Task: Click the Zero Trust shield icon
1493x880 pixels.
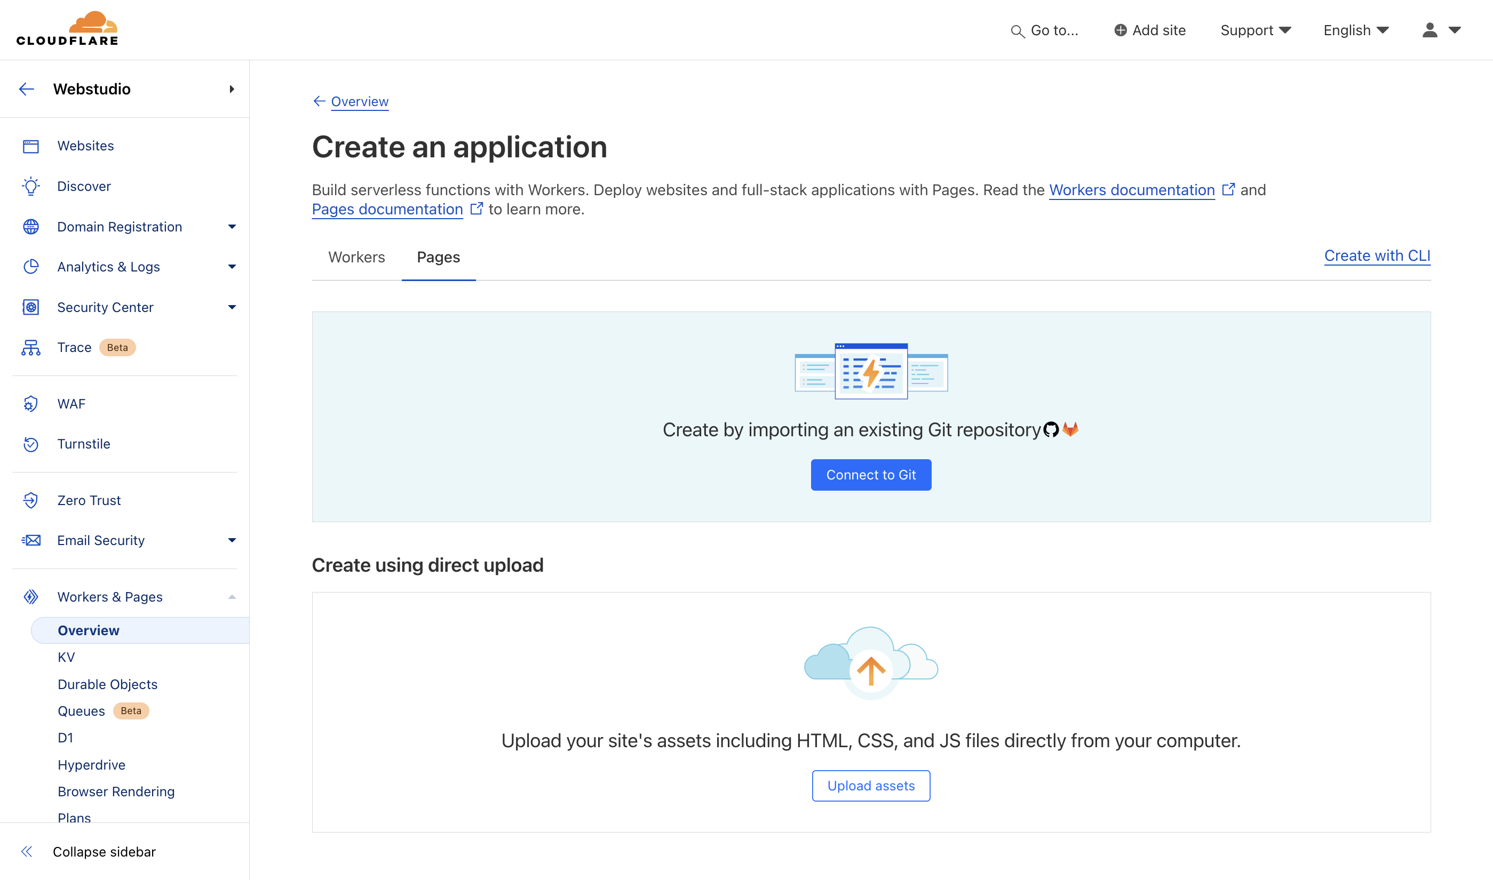Action: (x=31, y=500)
